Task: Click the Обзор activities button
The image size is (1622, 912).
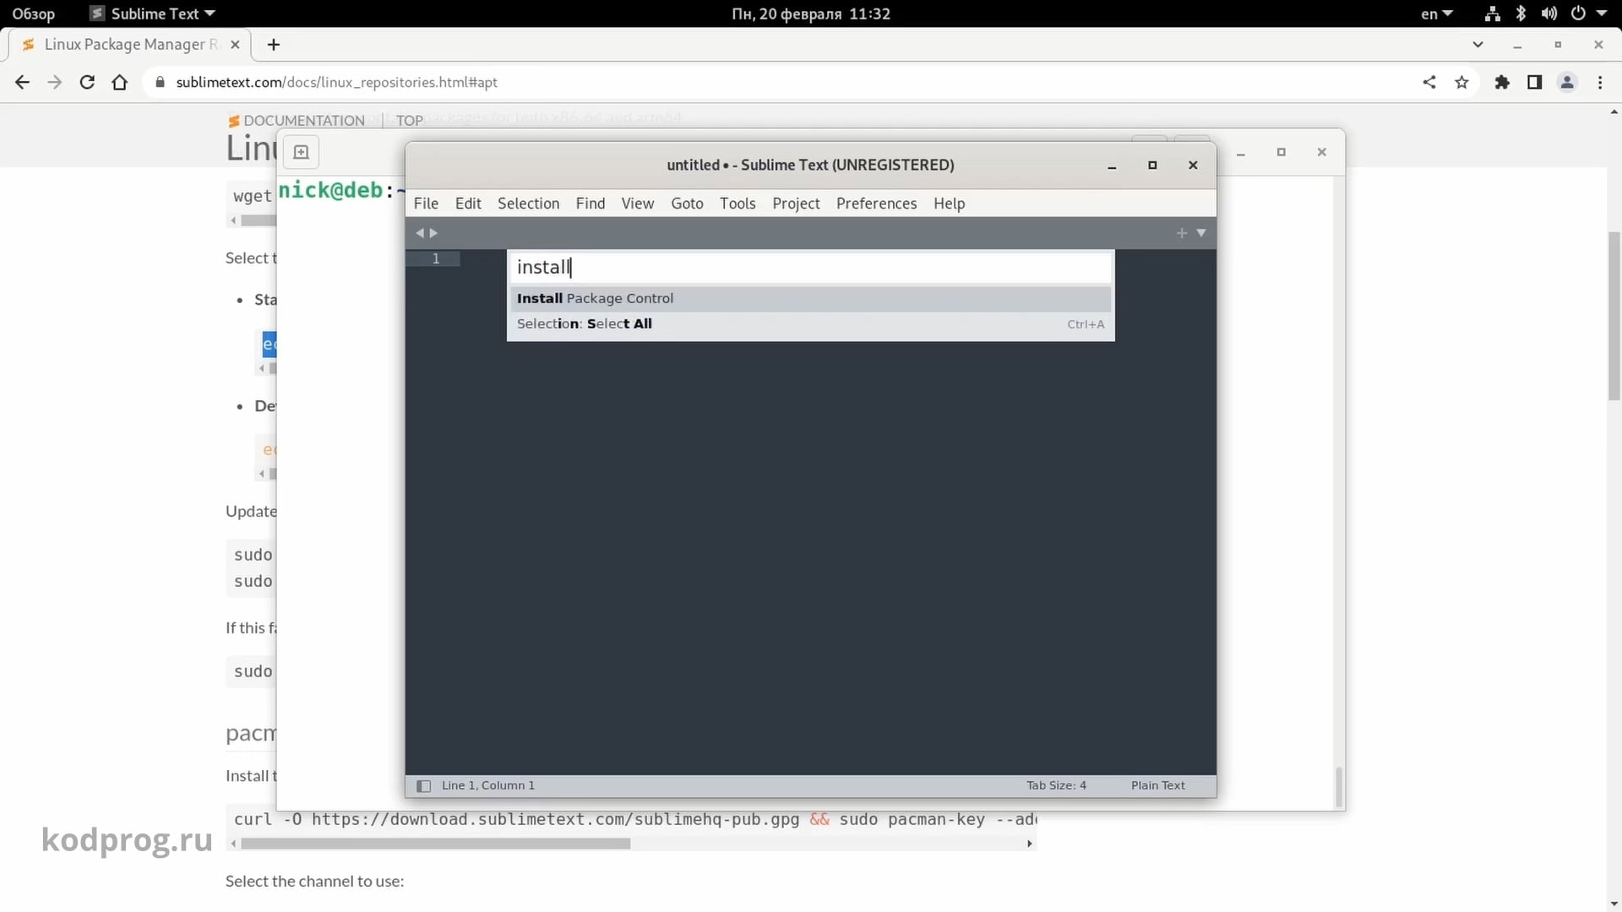Action: pyautogui.click(x=34, y=14)
